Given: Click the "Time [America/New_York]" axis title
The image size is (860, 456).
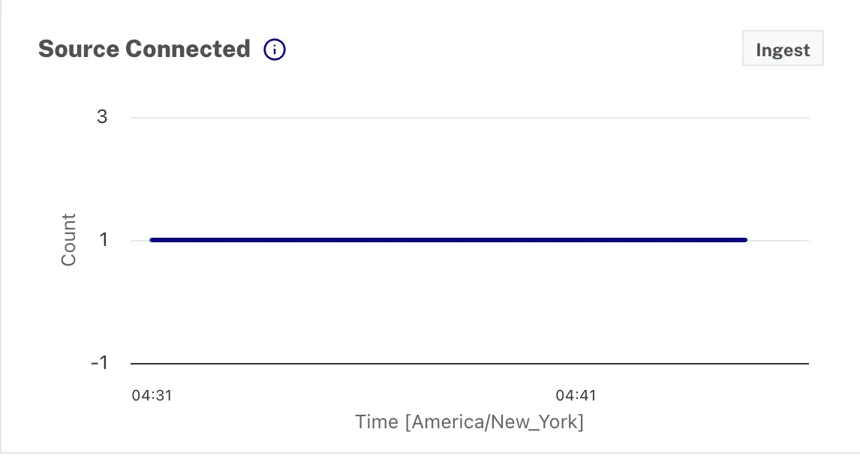Looking at the screenshot, I should 470,421.
